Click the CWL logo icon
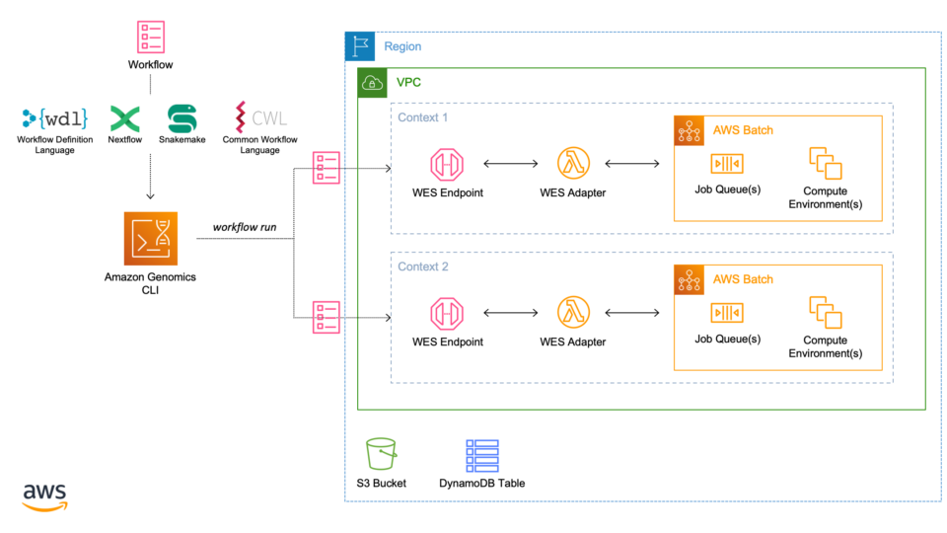The width and height of the screenshot is (947, 533). coord(260,117)
